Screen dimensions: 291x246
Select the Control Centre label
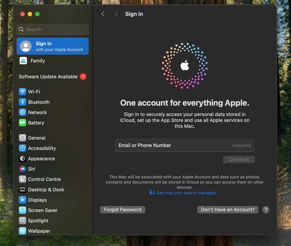44,179
